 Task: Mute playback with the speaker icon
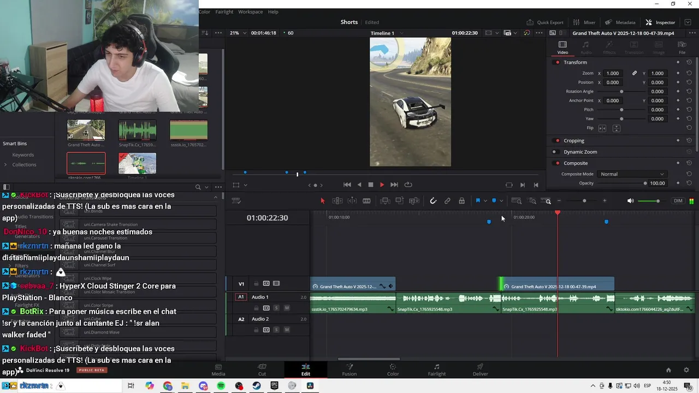click(630, 201)
